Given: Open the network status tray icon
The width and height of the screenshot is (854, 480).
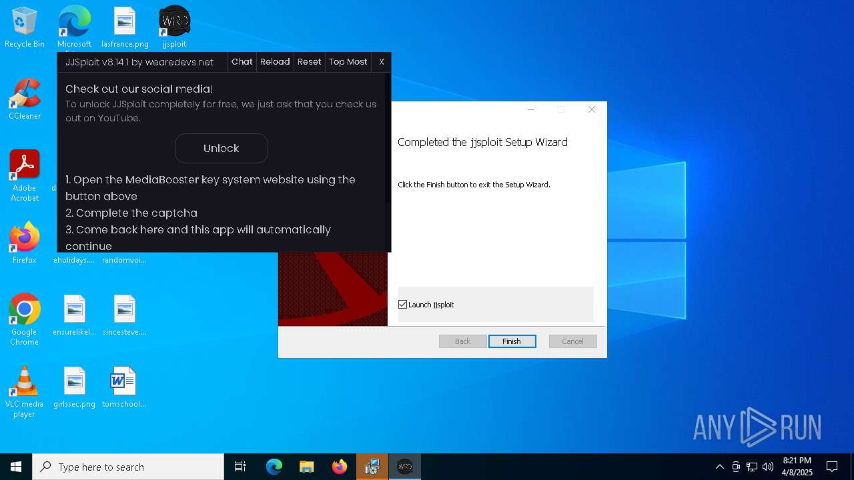Looking at the screenshot, I should pyautogui.click(x=752, y=467).
